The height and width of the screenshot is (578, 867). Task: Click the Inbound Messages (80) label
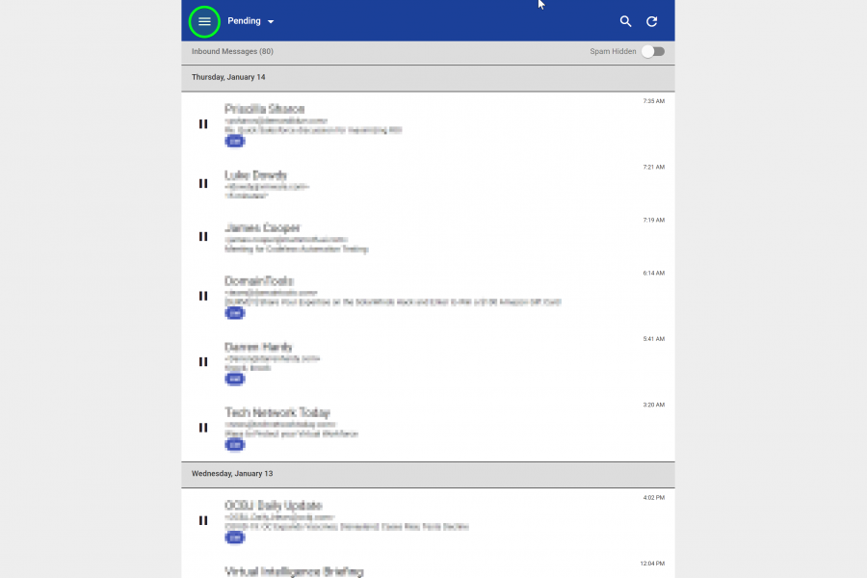pos(232,51)
